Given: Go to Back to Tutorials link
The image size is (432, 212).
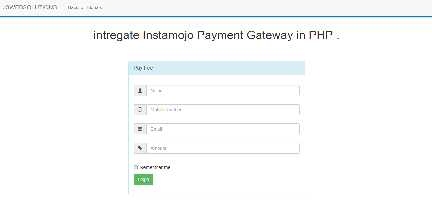Looking at the screenshot, I should click(x=85, y=7).
